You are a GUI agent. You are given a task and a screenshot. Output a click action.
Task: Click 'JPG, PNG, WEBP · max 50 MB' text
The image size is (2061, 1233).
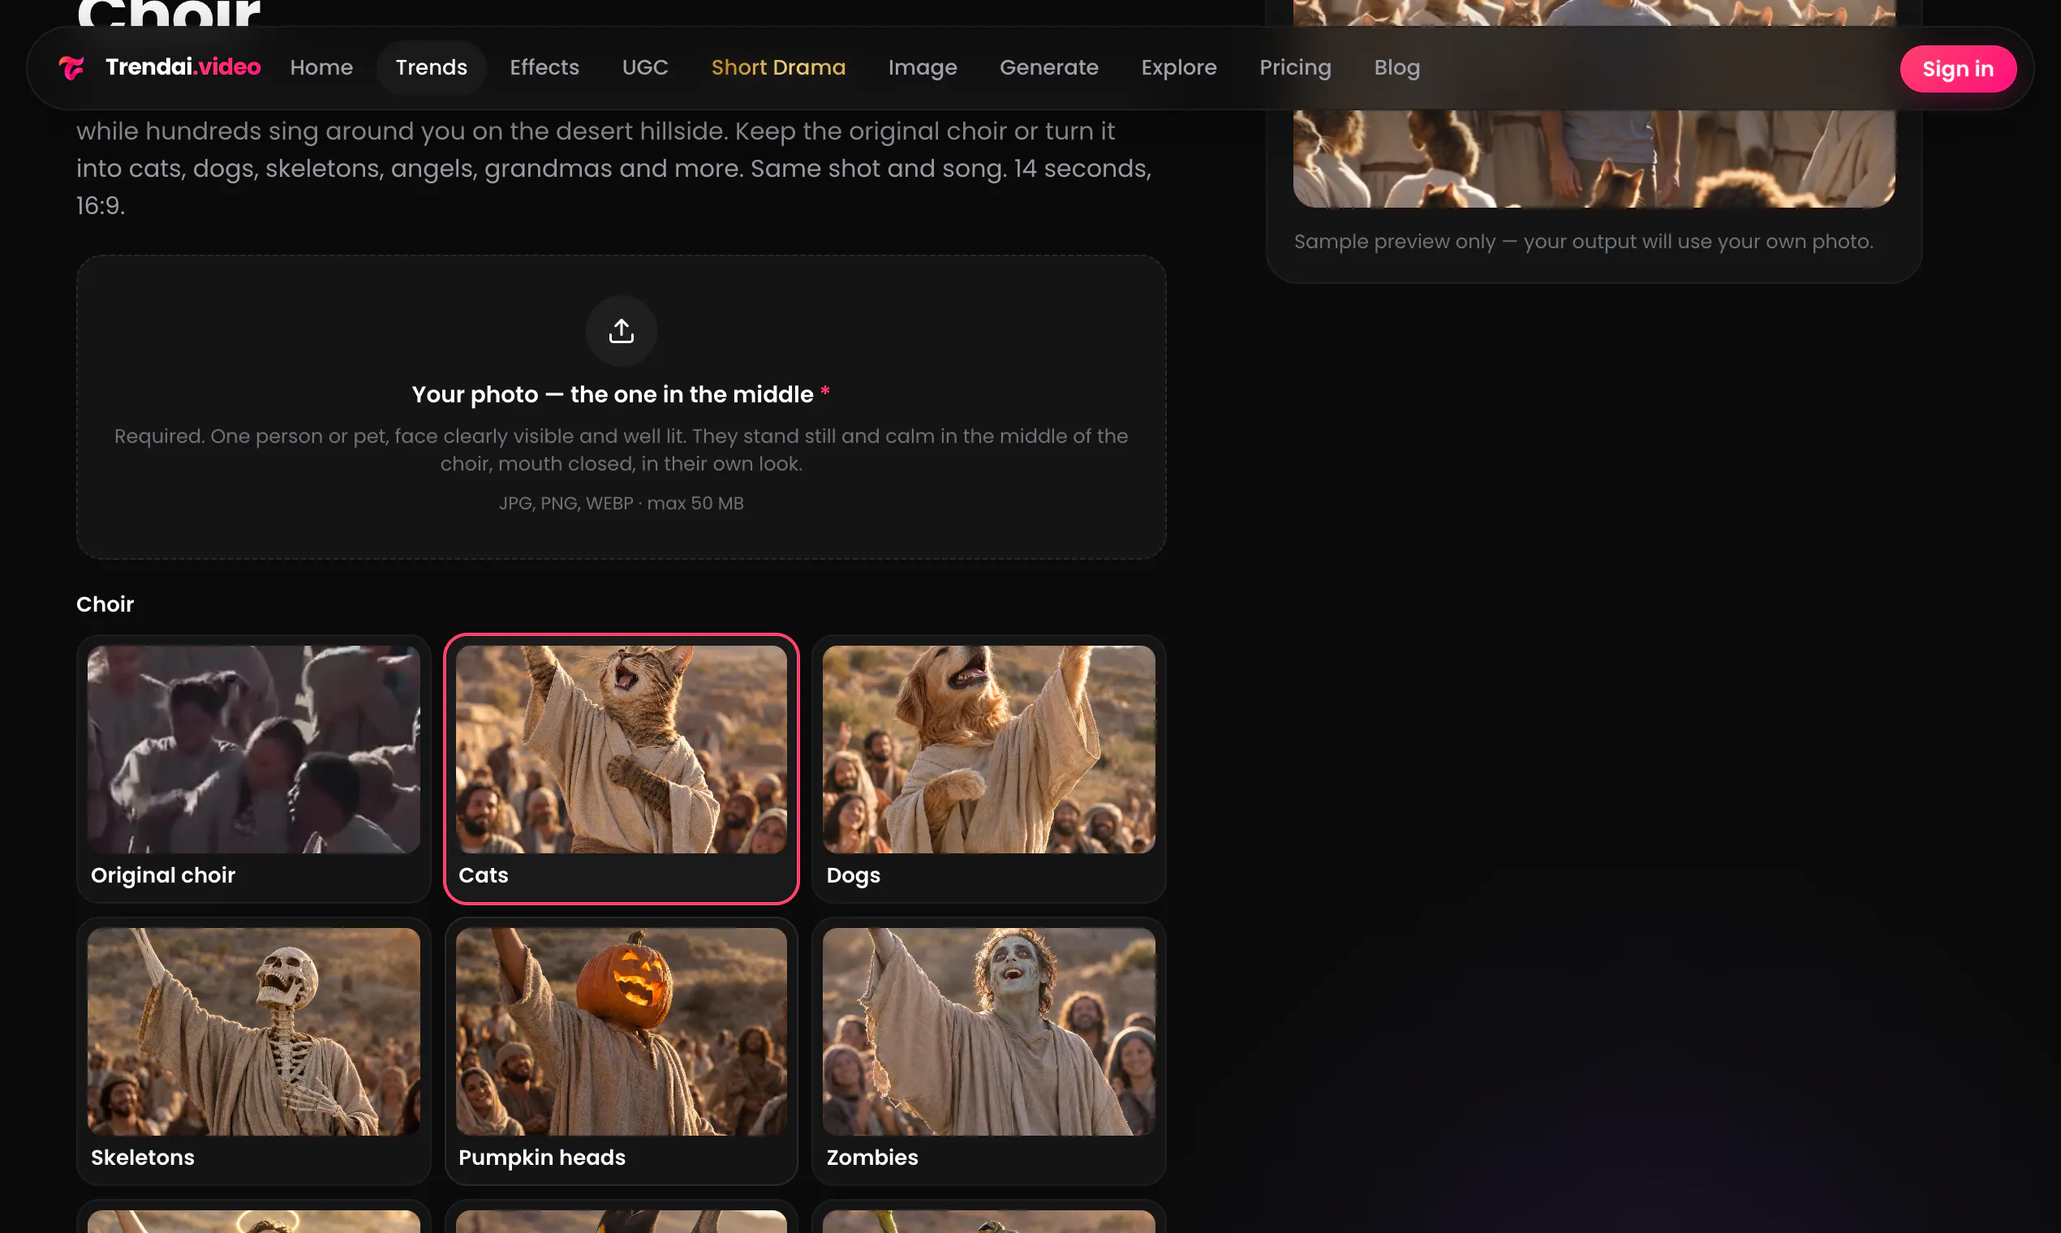621,504
